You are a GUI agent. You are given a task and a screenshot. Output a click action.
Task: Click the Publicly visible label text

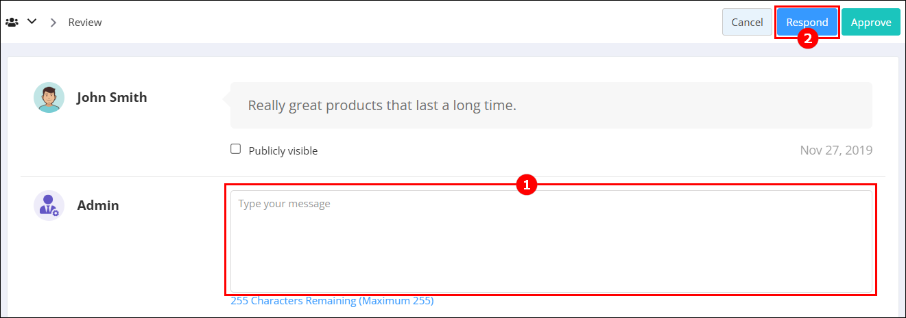283,150
